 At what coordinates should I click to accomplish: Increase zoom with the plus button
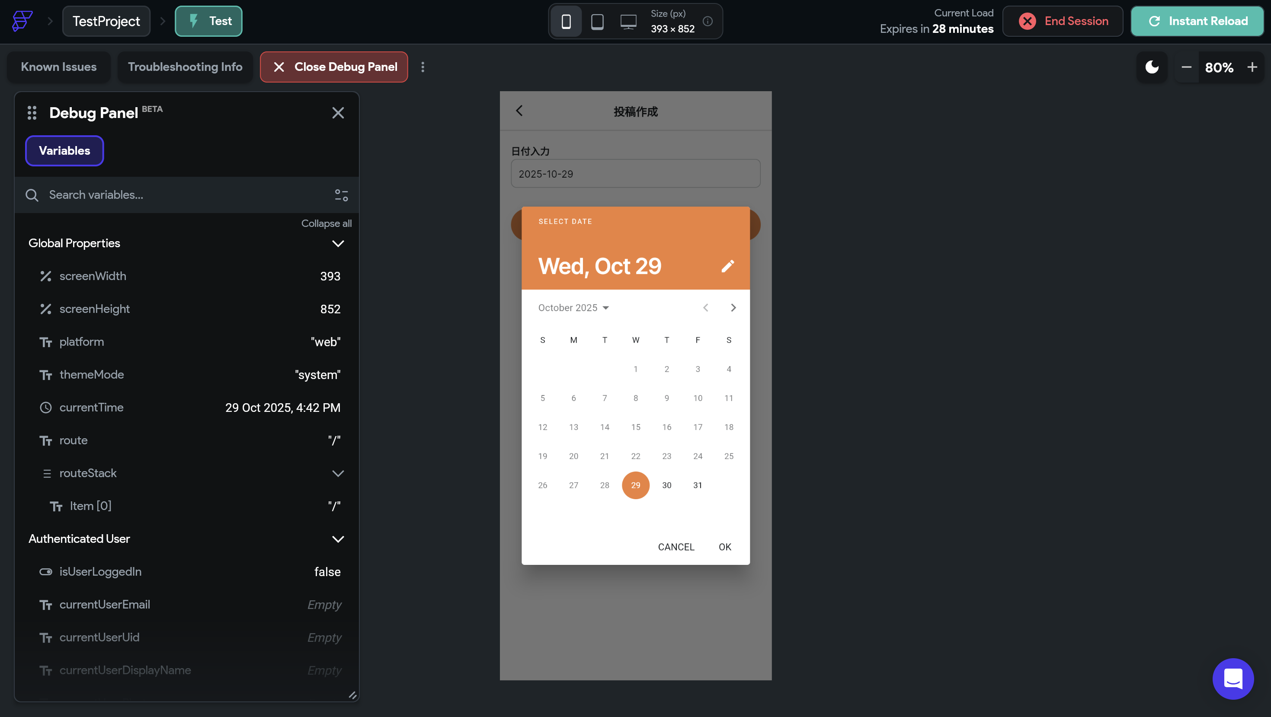(1252, 67)
